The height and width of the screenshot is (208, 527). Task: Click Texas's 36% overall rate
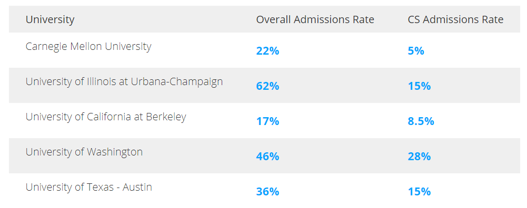[x=267, y=192]
